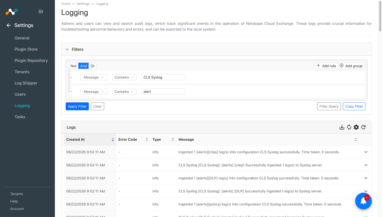Screen dimensions: 382x217
Task: Add a new filter group
Action: tap(351, 66)
